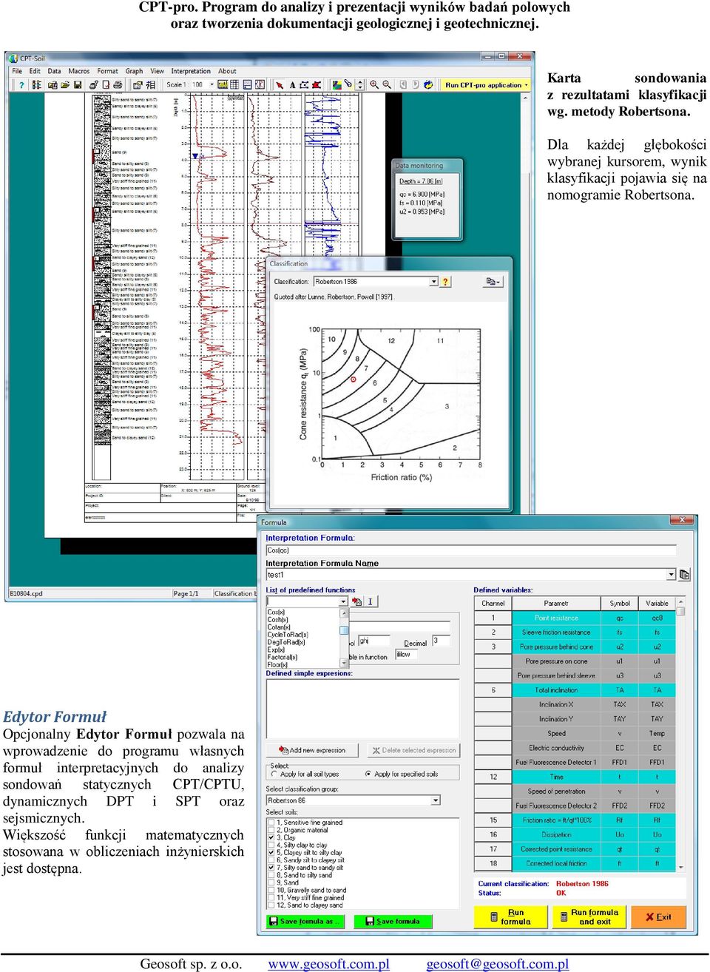Screen dimensions: 710x972
Task: Select the red arrow pointer tool
Action: [280, 85]
